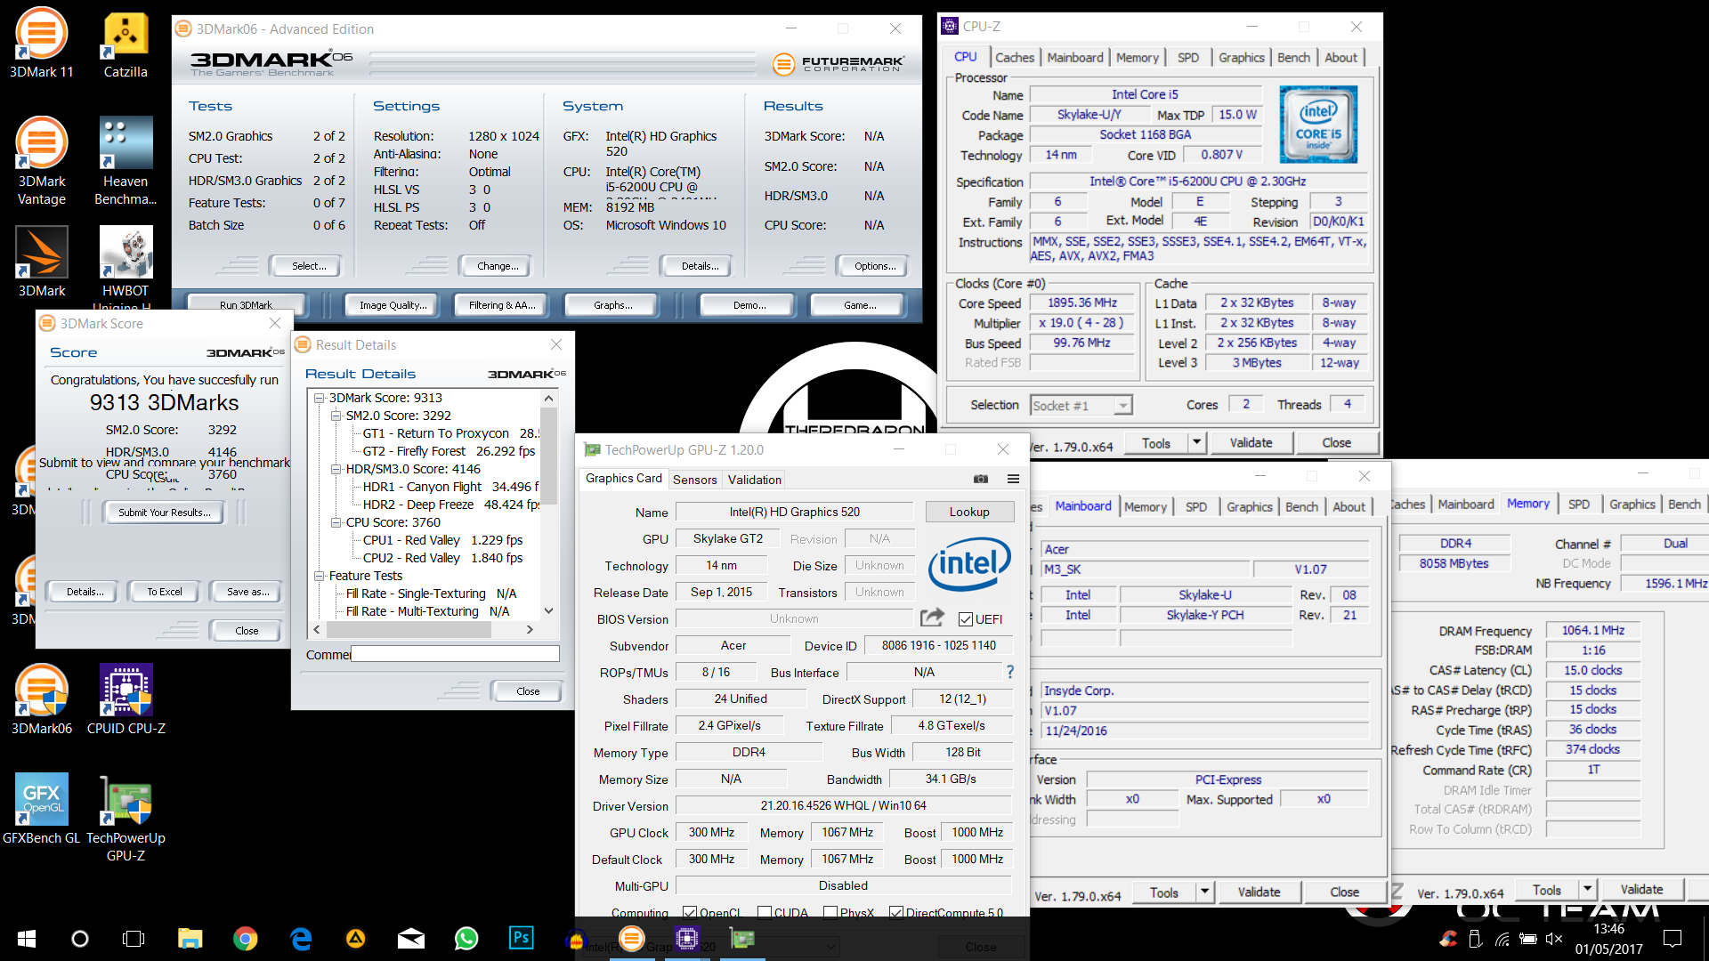Image resolution: width=1709 pixels, height=961 pixels.
Task: Open the GFXBench GL desktop shortcut
Action: point(41,810)
